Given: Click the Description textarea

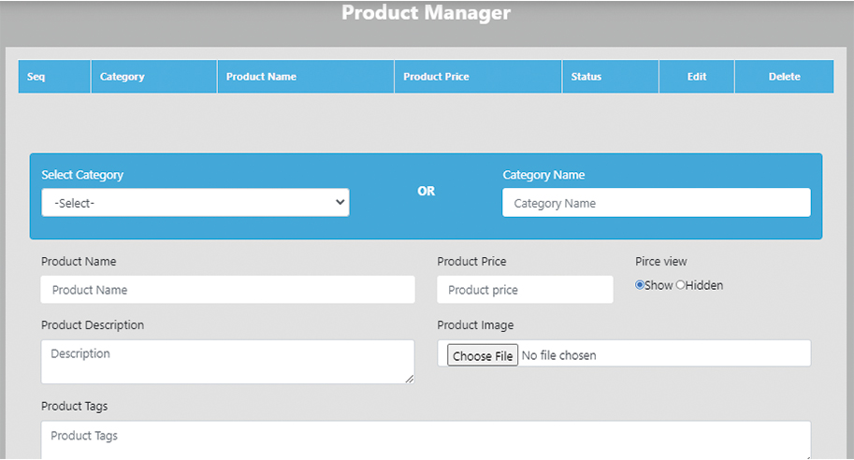Looking at the screenshot, I should pos(227,361).
